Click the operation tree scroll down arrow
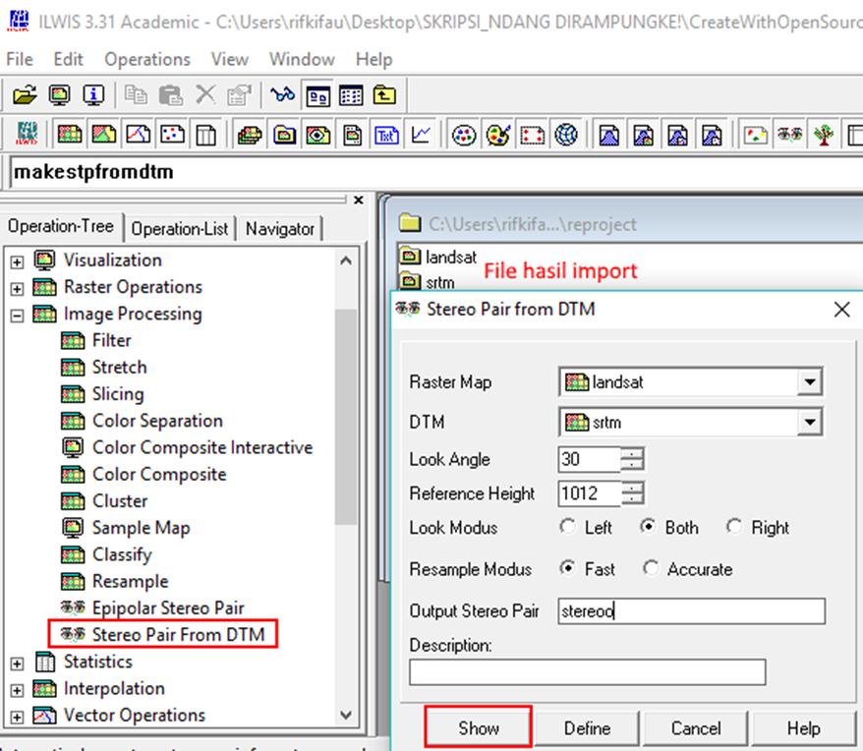The image size is (863, 751). pos(346,716)
